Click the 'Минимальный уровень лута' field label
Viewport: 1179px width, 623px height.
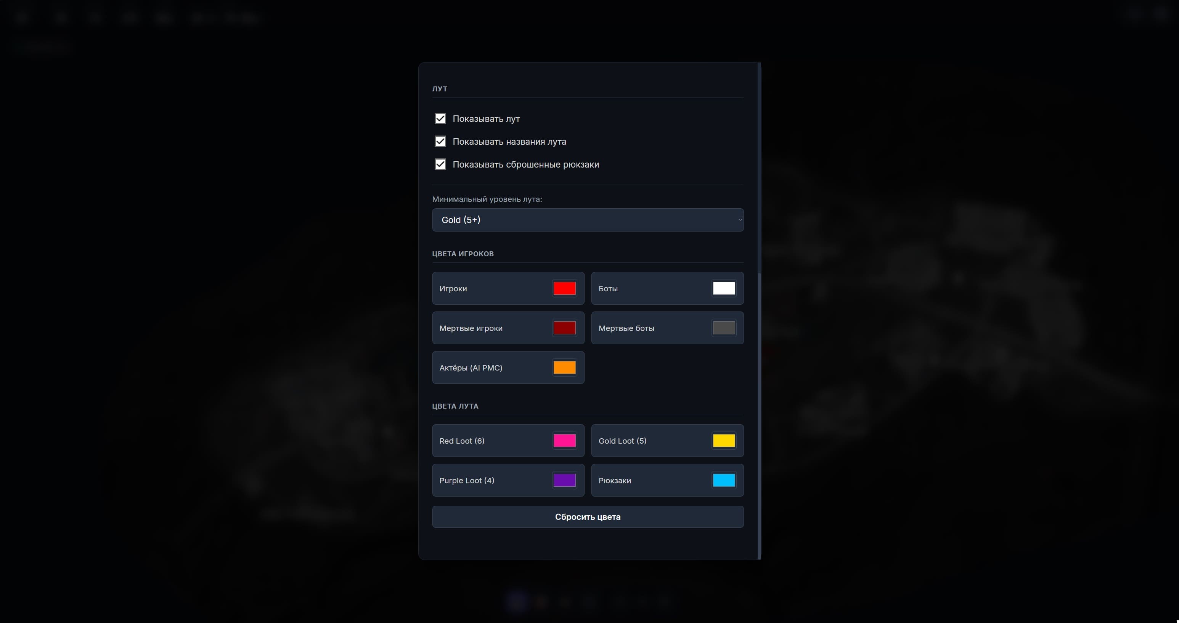tap(487, 199)
